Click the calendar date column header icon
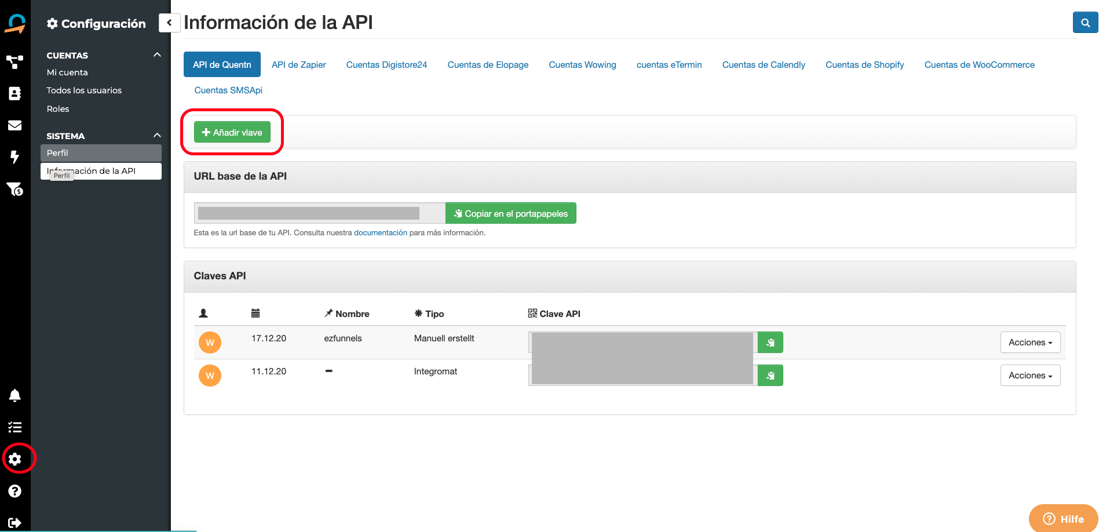This screenshot has width=1110, height=532. pos(255,314)
